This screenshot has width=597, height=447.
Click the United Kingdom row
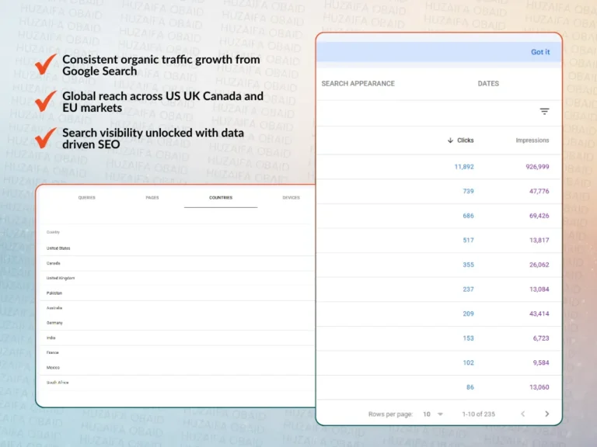point(61,278)
